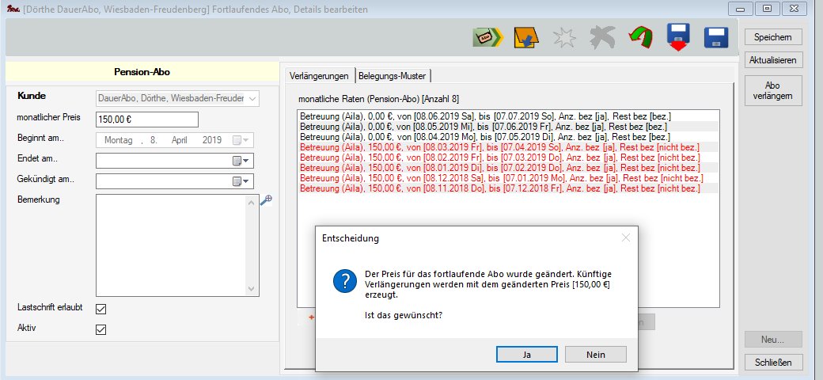Screen dimensions: 823x380
Task: Click the plain blue floppy disk icon
Action: point(716,37)
